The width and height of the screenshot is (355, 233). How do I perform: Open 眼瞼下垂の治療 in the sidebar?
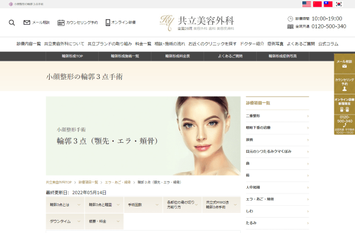(x=277, y=128)
